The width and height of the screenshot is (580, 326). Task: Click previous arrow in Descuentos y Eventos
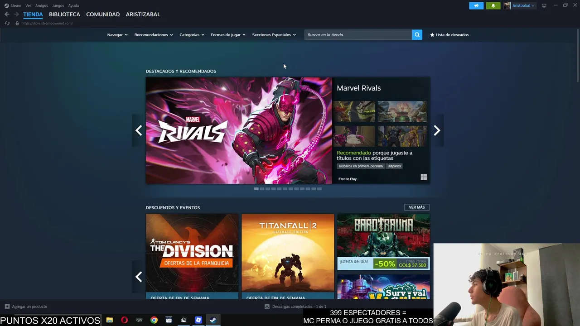point(139,277)
